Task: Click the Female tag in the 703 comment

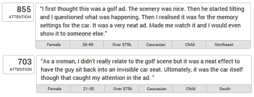Action: coord(54,89)
